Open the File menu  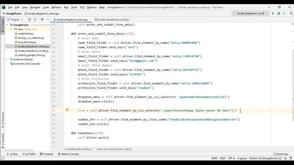(x=10, y=7)
